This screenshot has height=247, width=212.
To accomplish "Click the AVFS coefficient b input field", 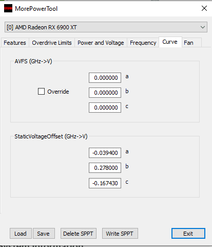I will (x=105, y=93).
